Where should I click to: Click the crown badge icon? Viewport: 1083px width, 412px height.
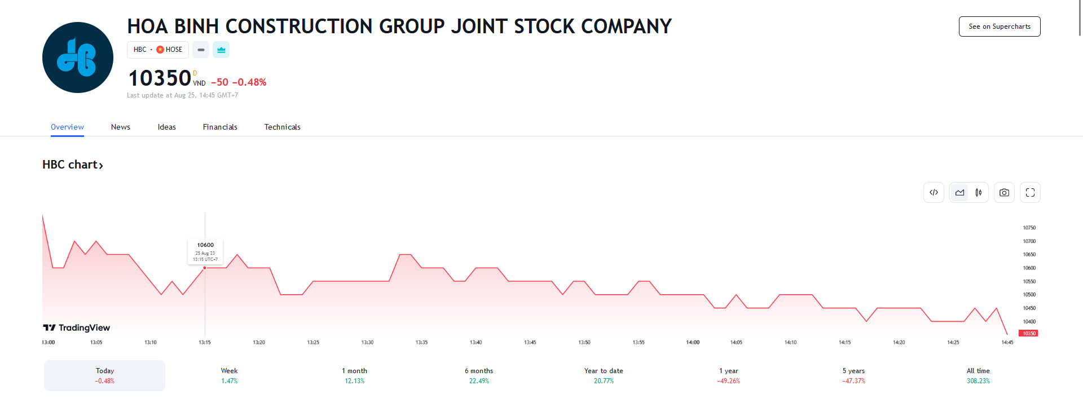(x=221, y=50)
